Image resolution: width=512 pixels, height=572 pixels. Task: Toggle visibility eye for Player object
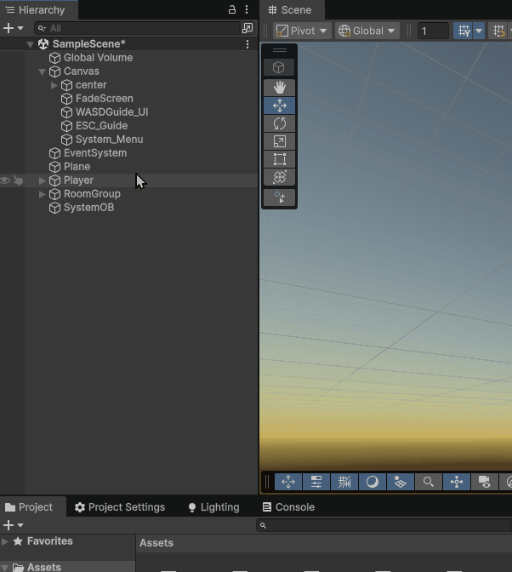(x=6, y=180)
